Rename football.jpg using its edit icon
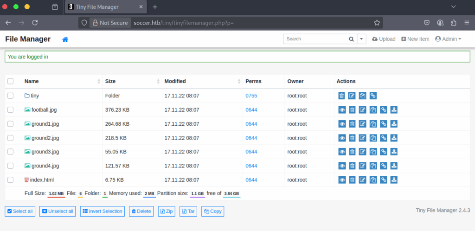 [363, 110]
